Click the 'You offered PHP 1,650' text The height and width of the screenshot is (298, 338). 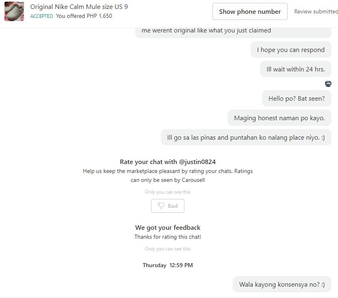pos(84,16)
